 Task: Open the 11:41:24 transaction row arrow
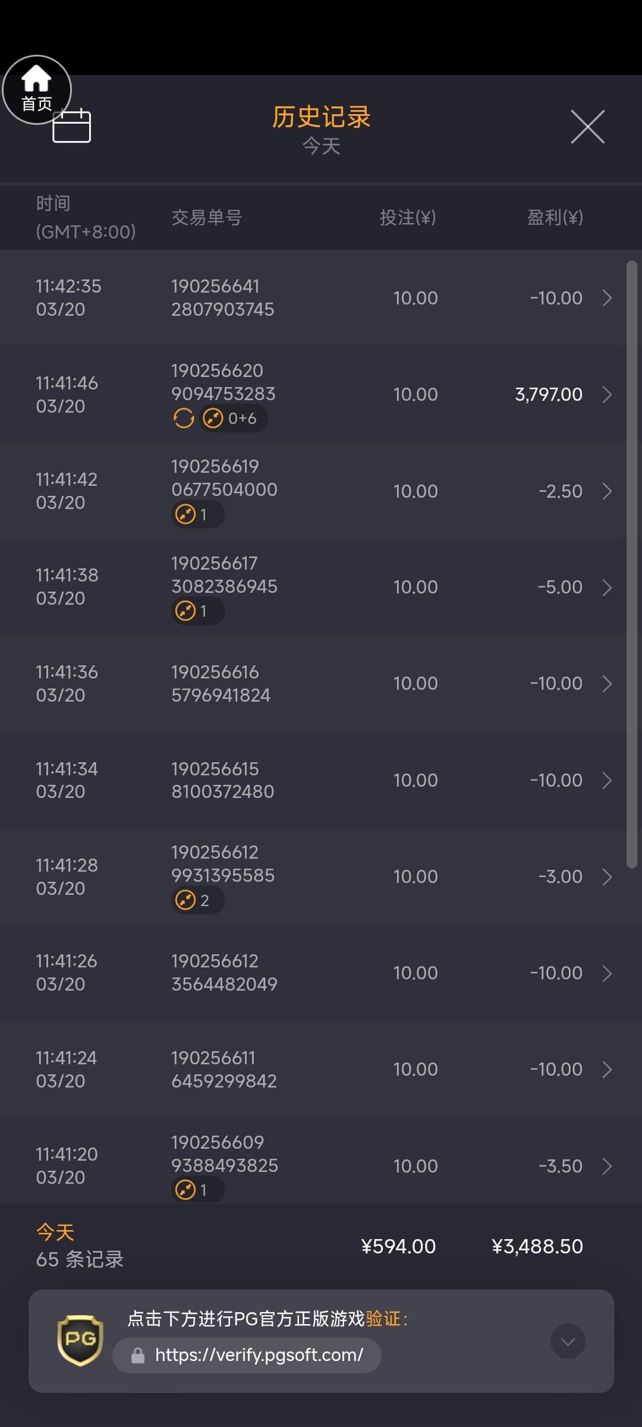click(x=607, y=1070)
